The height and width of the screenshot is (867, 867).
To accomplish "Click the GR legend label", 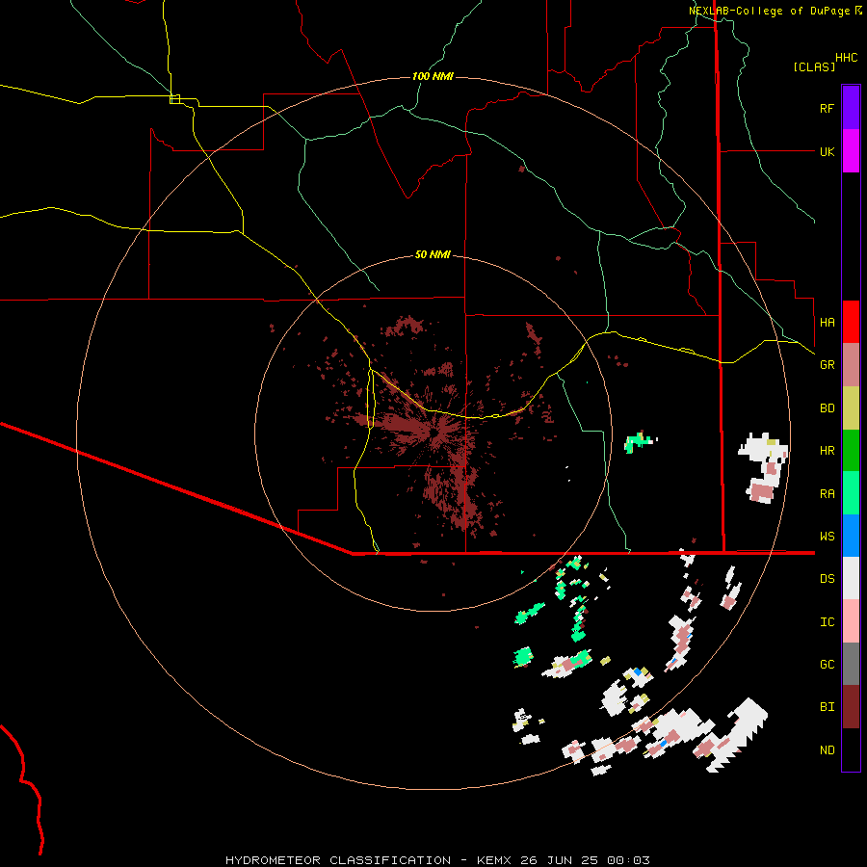I will 827,365.
